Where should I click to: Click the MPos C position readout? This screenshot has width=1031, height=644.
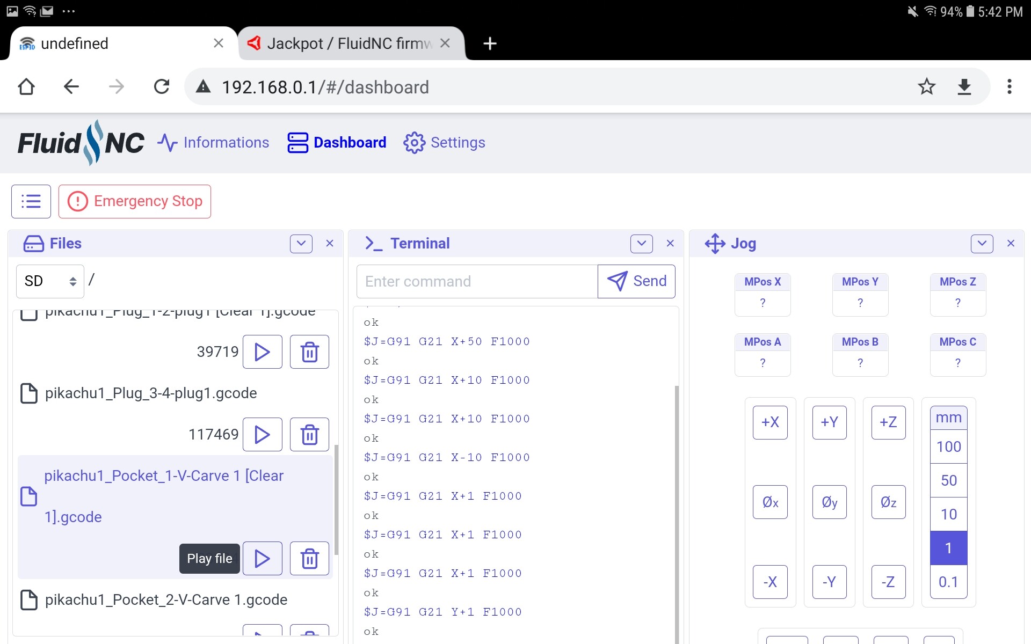coord(958,355)
